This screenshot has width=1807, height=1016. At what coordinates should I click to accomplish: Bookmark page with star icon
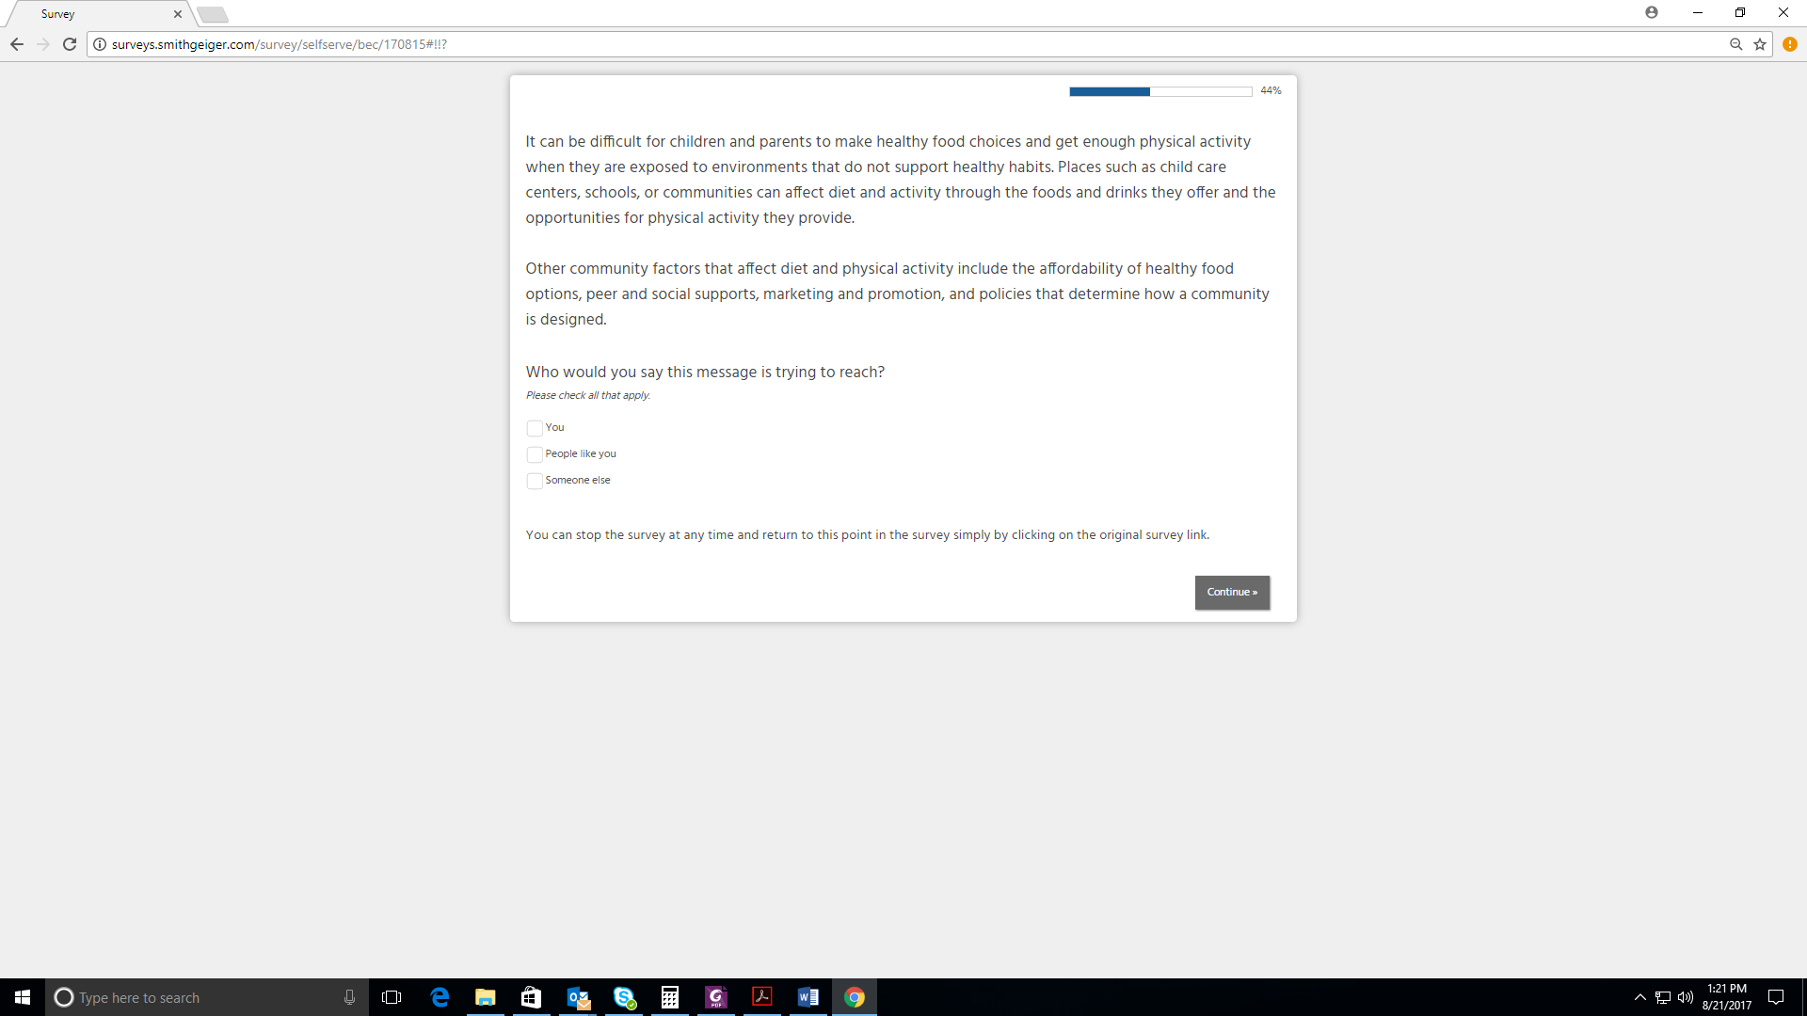click(x=1760, y=44)
